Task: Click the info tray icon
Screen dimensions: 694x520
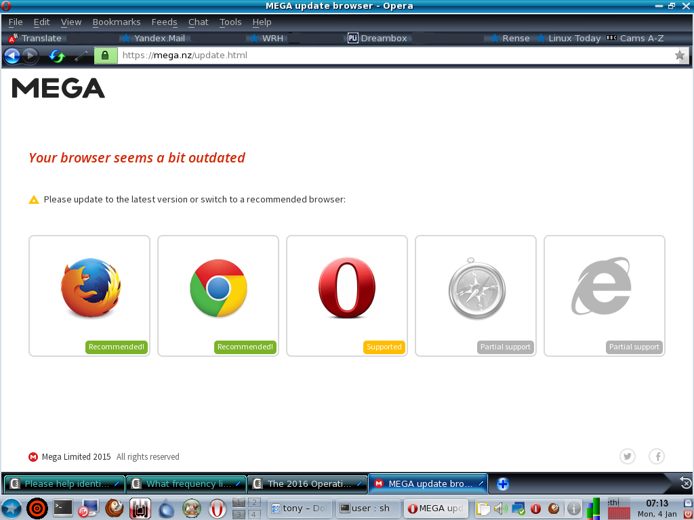Action: click(573, 509)
